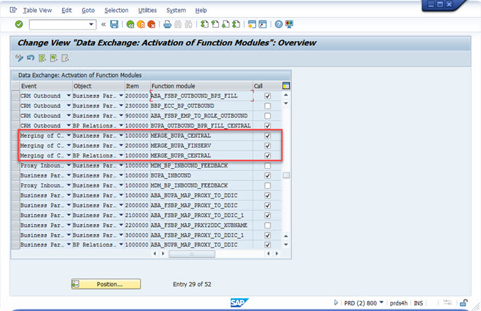Image resolution: width=481 pixels, height=311 pixels.
Task: Click the Find binoculars icon
Action: click(x=178, y=24)
